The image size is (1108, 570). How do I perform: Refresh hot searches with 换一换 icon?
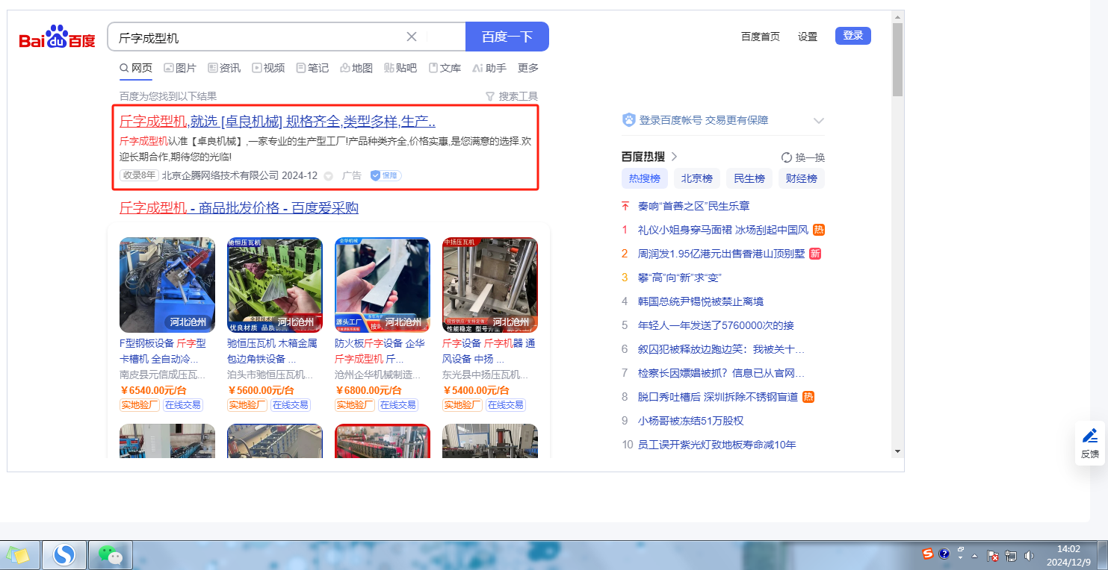pyautogui.click(x=786, y=157)
